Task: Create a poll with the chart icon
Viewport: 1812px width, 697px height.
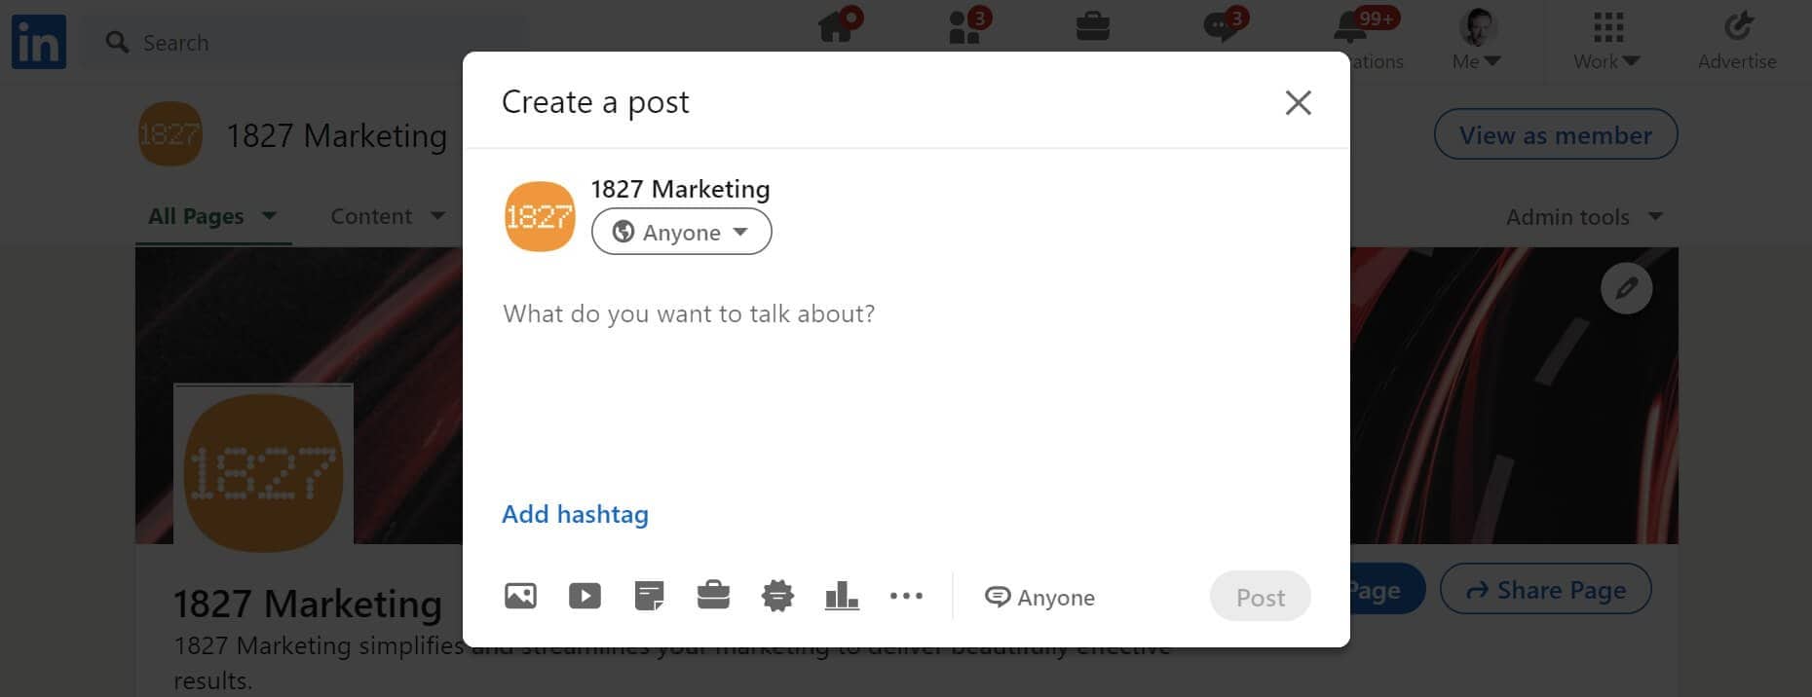Action: click(842, 596)
